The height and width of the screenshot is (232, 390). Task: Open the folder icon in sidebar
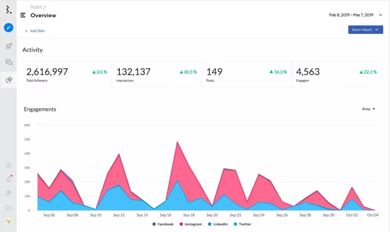coord(9,208)
